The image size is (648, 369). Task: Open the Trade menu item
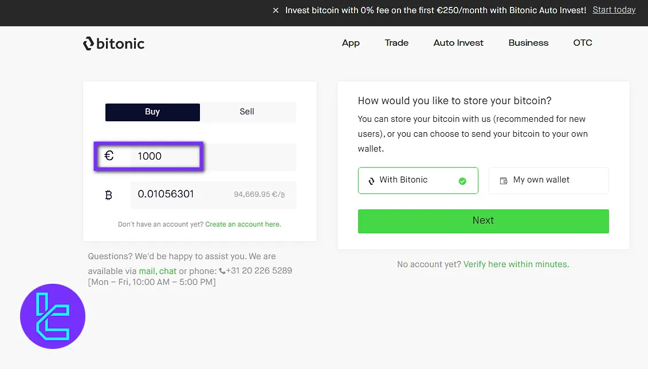pyautogui.click(x=396, y=43)
